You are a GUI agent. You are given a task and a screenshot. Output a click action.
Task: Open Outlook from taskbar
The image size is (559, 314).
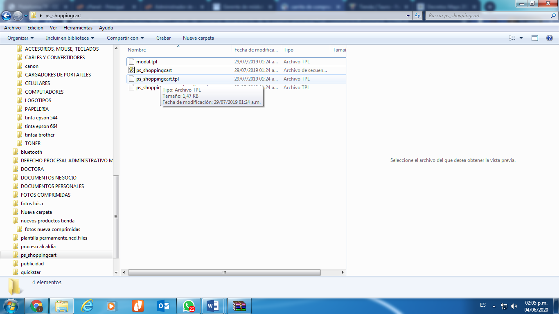163,306
